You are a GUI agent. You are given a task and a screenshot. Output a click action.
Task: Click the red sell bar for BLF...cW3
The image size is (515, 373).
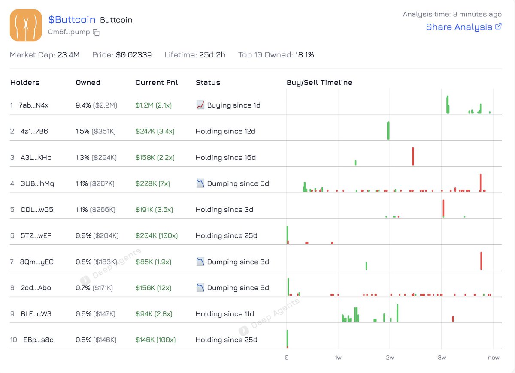(x=453, y=319)
